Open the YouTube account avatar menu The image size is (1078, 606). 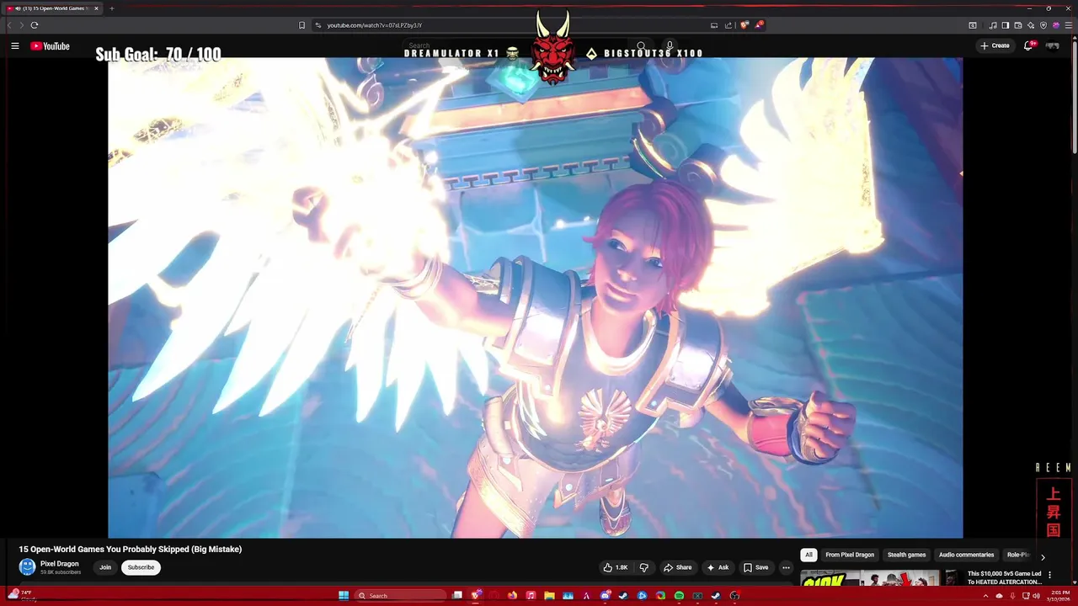[1053, 45]
